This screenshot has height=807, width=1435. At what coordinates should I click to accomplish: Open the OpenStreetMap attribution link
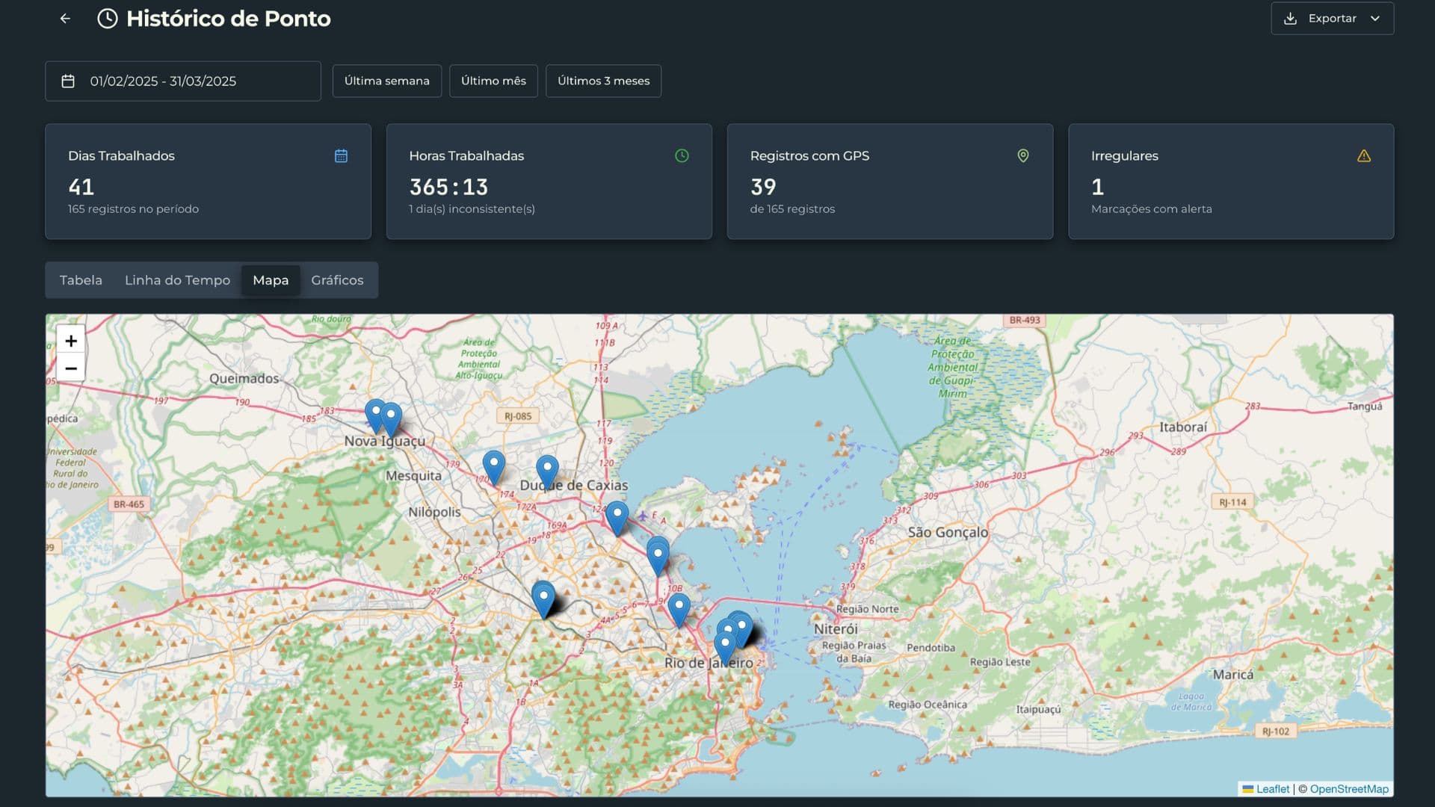pyautogui.click(x=1348, y=789)
